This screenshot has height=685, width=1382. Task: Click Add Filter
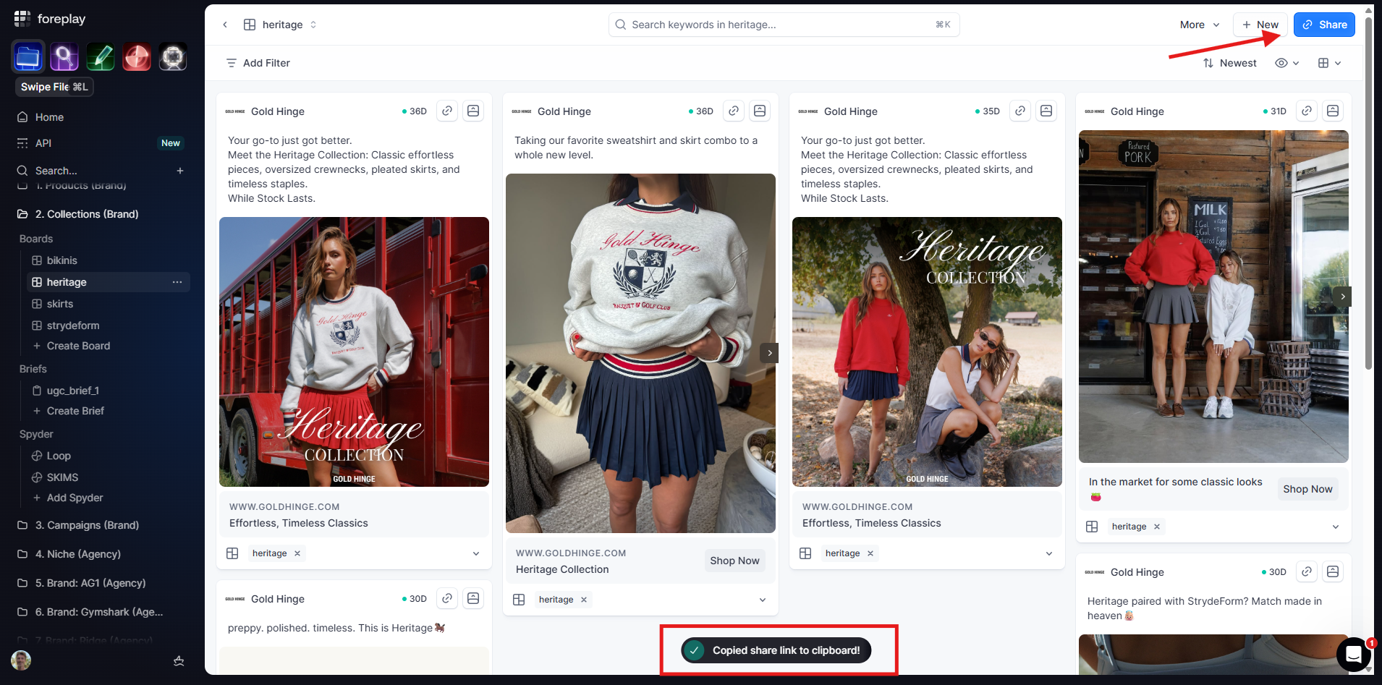258,63
